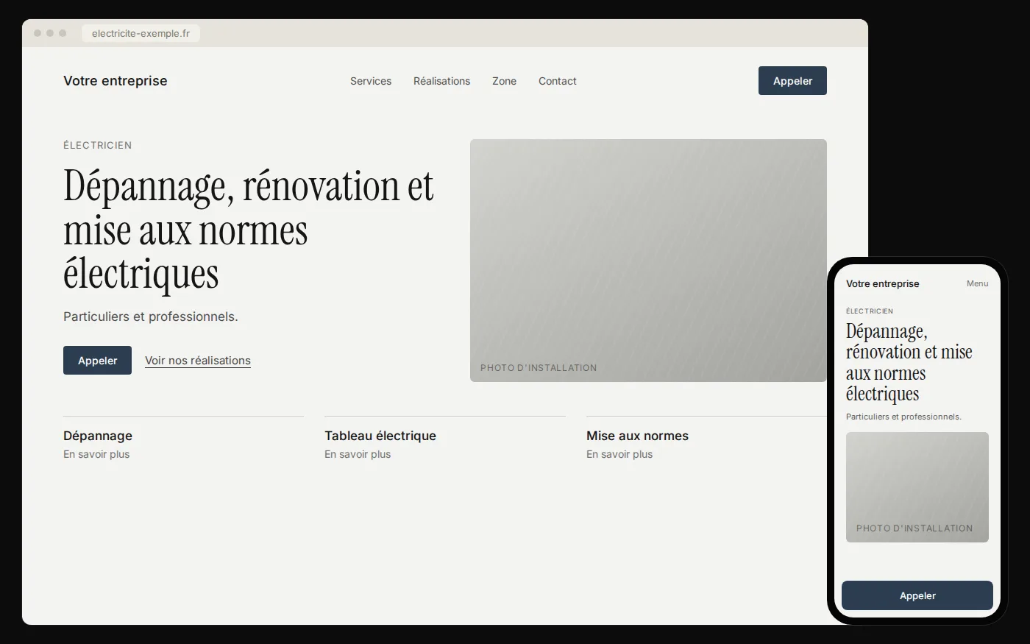Tap the mobile preview headline text
Image resolution: width=1030 pixels, height=644 pixels.
(909, 363)
